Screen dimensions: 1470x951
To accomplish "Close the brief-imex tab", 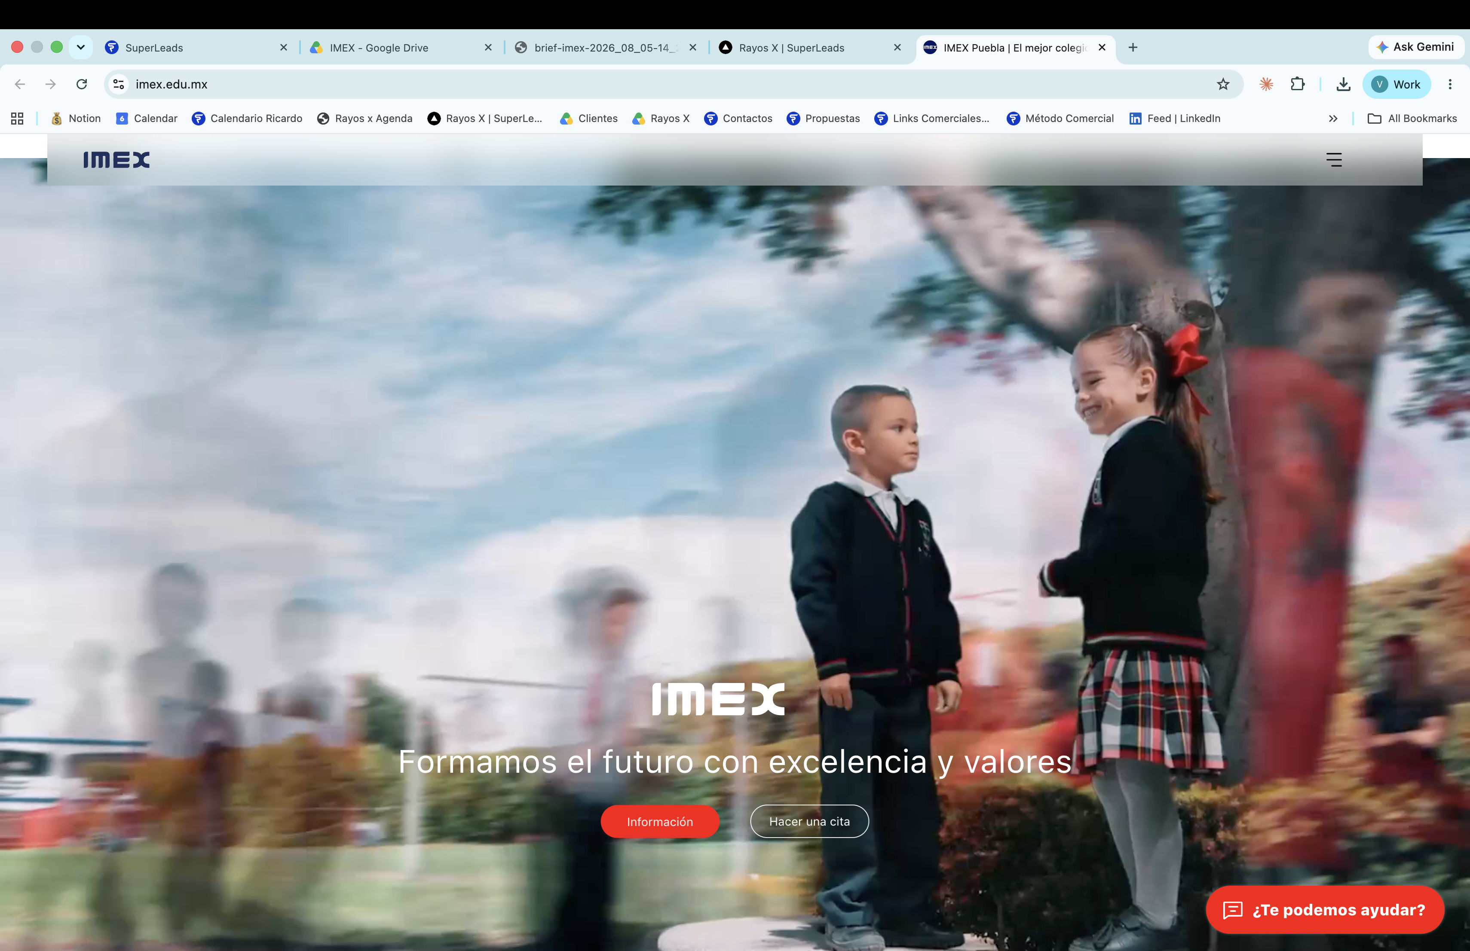I will (692, 48).
